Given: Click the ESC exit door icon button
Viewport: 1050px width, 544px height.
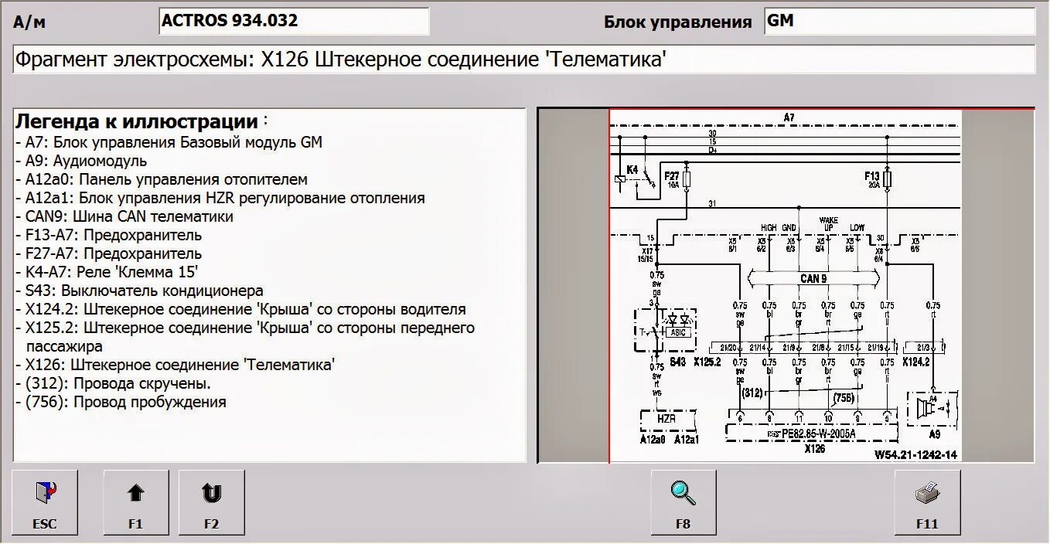Looking at the screenshot, I should click(45, 502).
